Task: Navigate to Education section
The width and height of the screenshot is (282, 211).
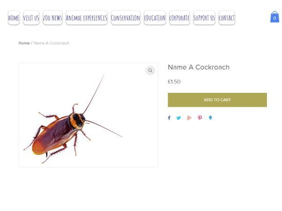Action: pyautogui.click(x=155, y=18)
